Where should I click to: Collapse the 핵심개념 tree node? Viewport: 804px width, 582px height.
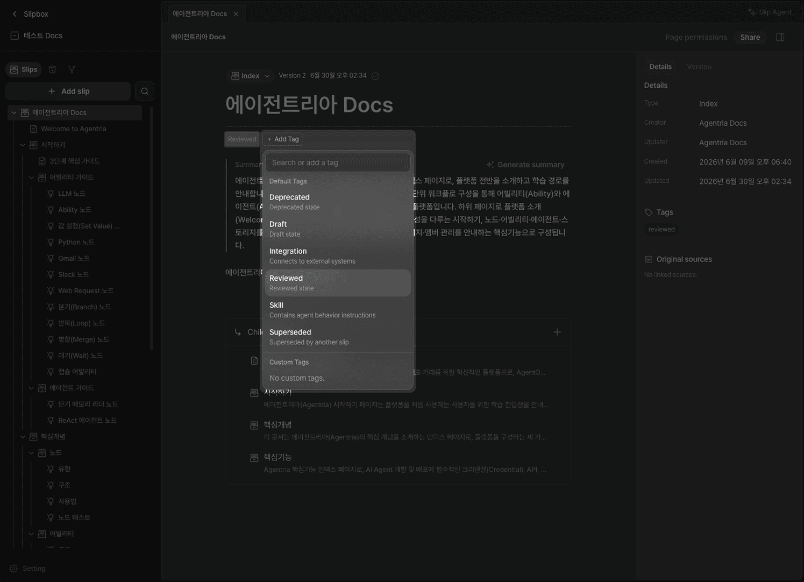(23, 437)
